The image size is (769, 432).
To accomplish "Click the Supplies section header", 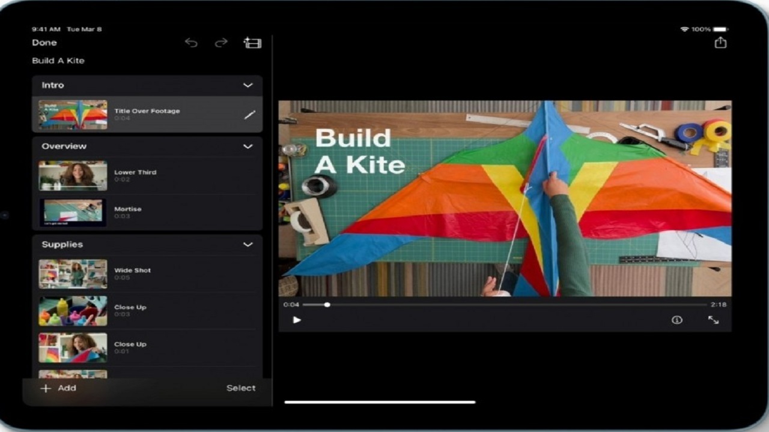I will [x=147, y=245].
